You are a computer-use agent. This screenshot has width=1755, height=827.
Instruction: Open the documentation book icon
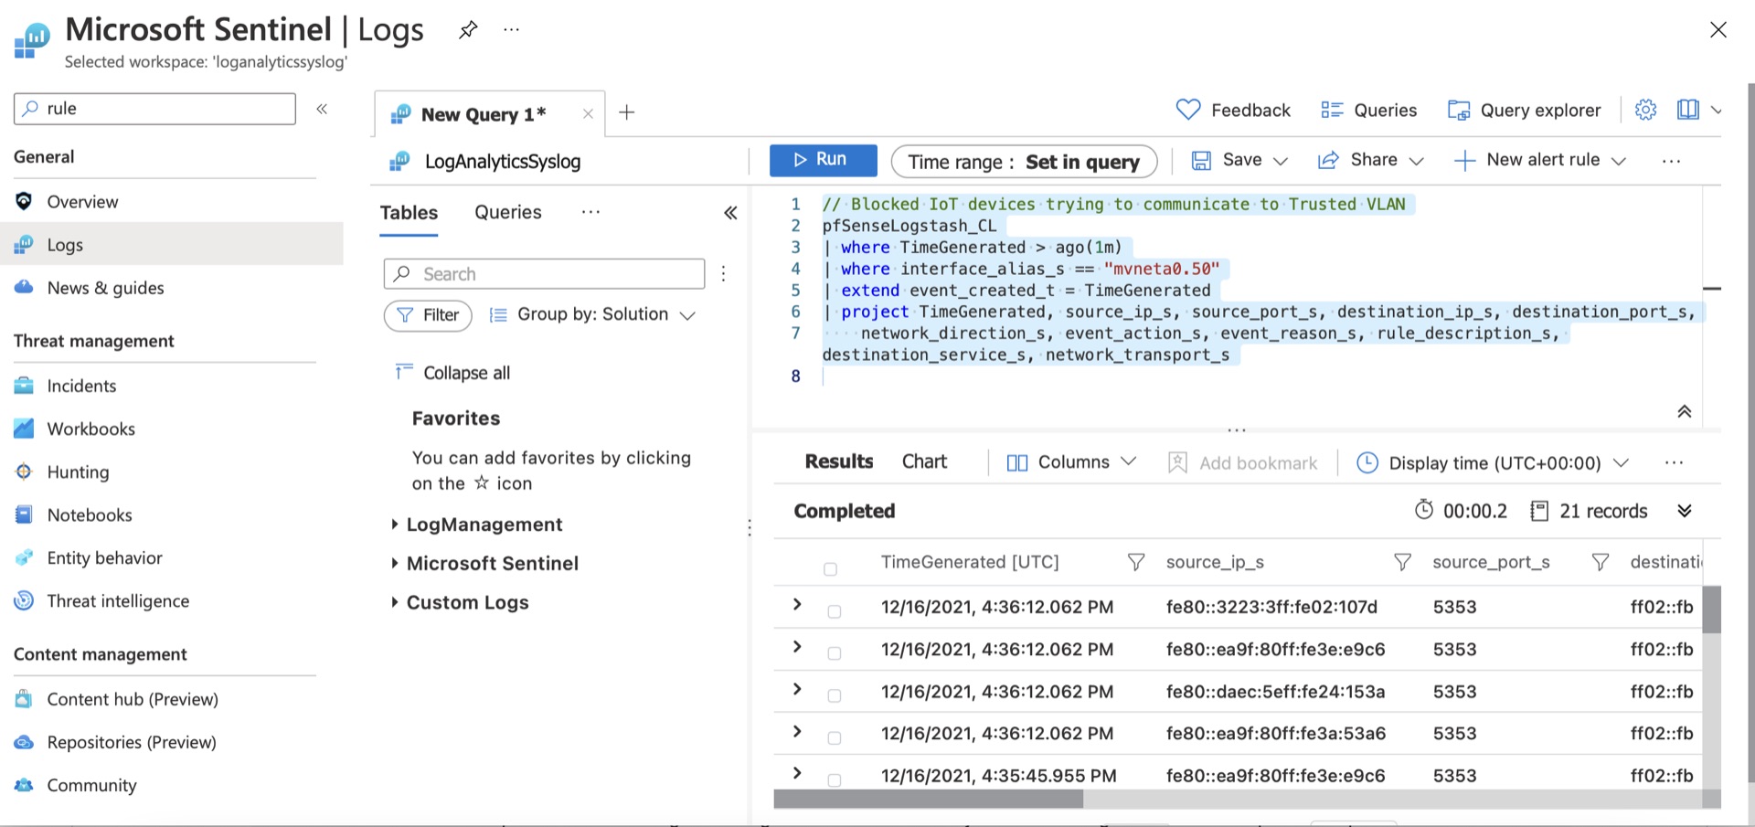coord(1687,111)
